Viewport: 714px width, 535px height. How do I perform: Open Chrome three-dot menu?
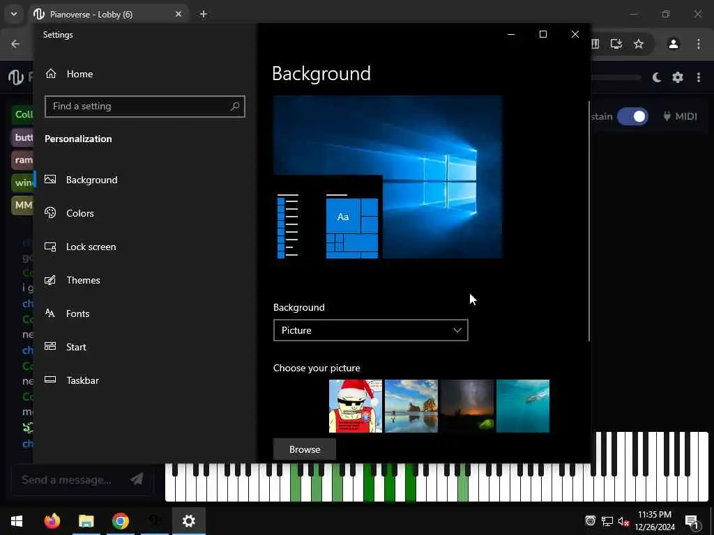[699, 44]
